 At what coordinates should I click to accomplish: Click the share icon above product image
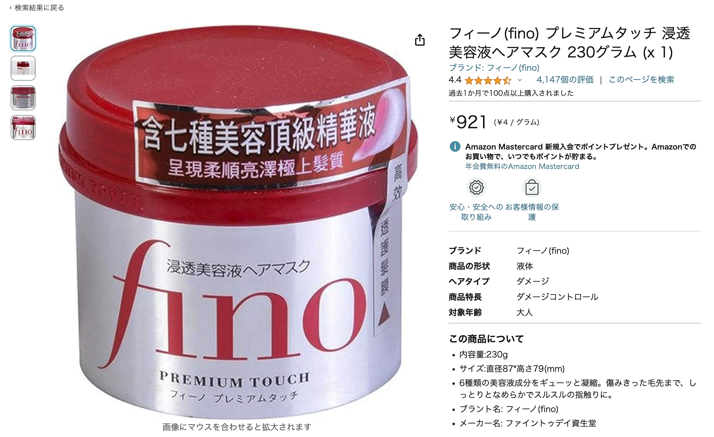point(420,40)
